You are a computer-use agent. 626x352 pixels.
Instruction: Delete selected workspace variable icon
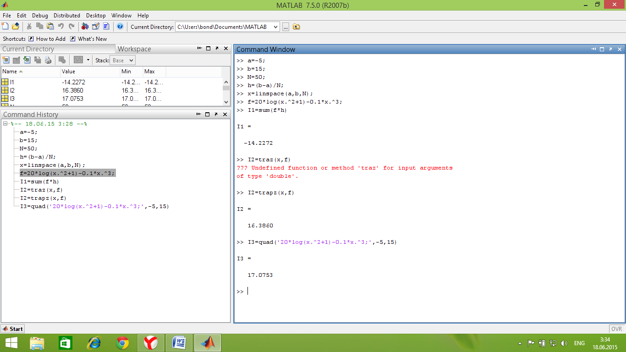tap(62, 60)
